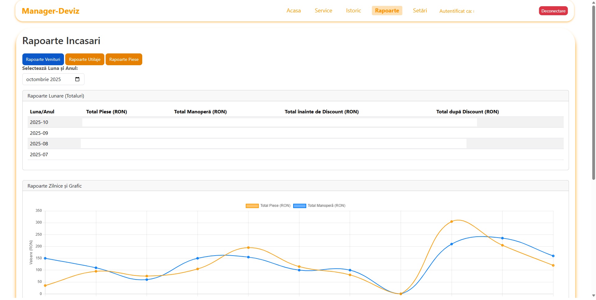Show the Rapoarte Piese report

(124, 59)
